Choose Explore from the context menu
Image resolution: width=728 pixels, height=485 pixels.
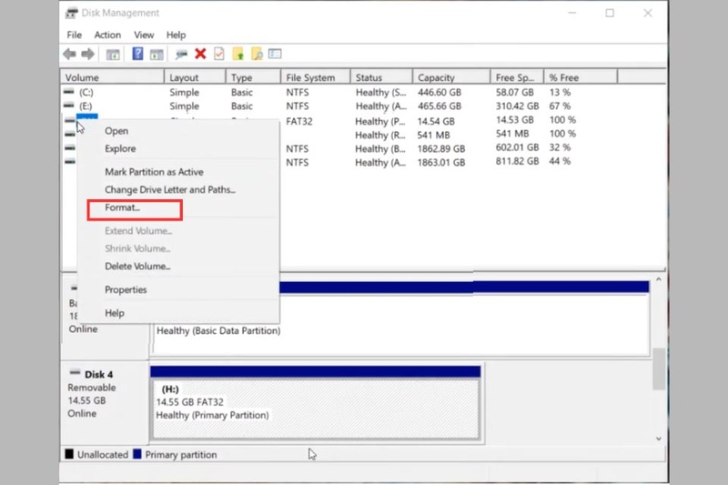120,148
